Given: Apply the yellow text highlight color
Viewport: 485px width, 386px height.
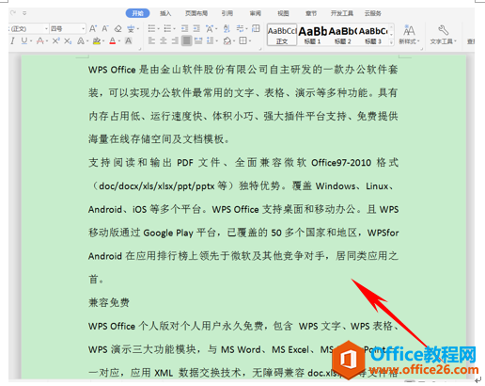Looking at the screenshot, I should pyautogui.click(x=97, y=40).
